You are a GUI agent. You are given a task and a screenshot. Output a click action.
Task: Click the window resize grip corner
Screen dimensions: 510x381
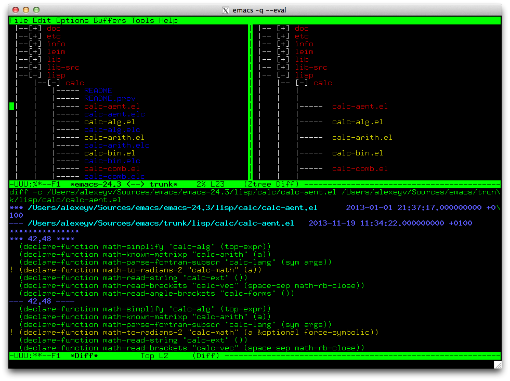[x=498, y=365]
